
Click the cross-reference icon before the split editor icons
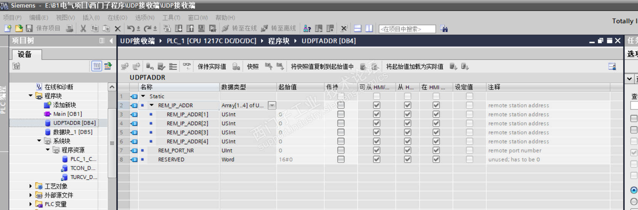[344, 28]
